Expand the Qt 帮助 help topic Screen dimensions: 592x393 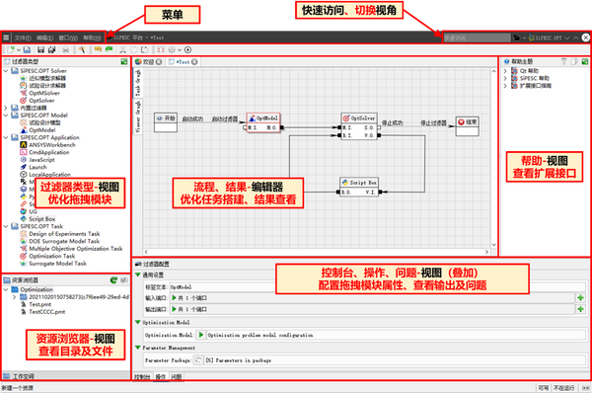click(505, 71)
